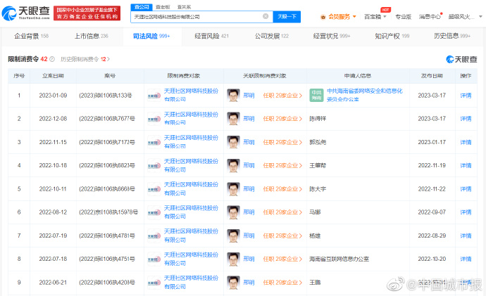Open 详情 for the 2022-11-15 case

(x=466, y=142)
